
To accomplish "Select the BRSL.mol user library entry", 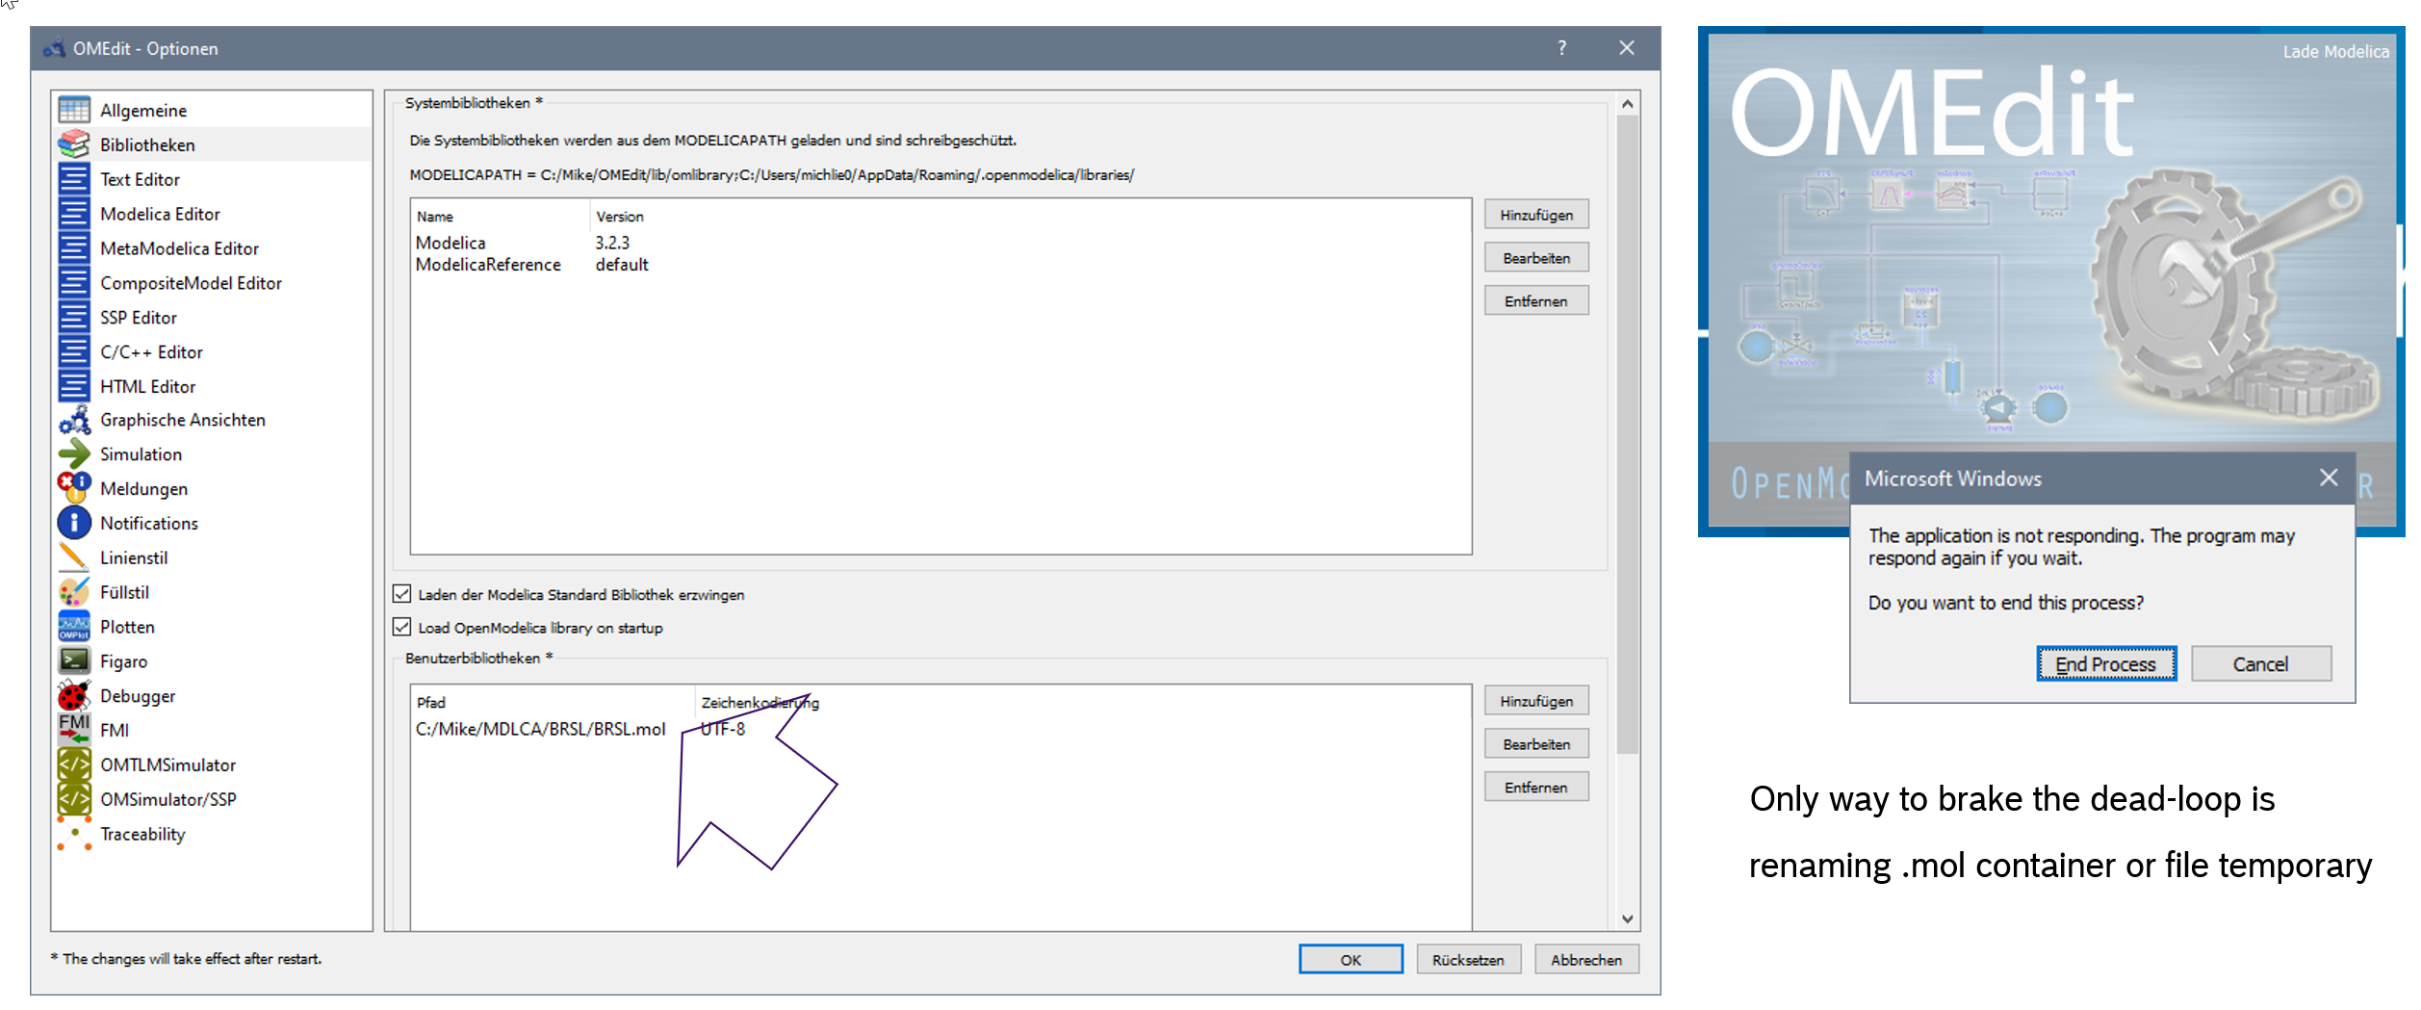I will click(539, 729).
